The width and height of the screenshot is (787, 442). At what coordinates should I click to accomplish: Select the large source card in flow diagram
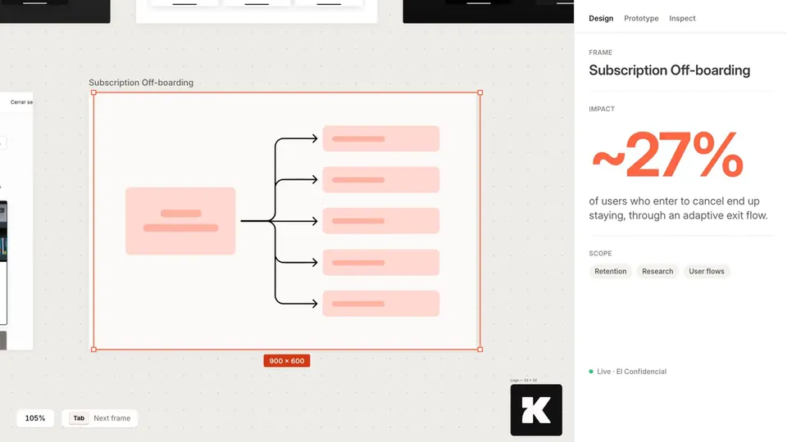(180, 221)
